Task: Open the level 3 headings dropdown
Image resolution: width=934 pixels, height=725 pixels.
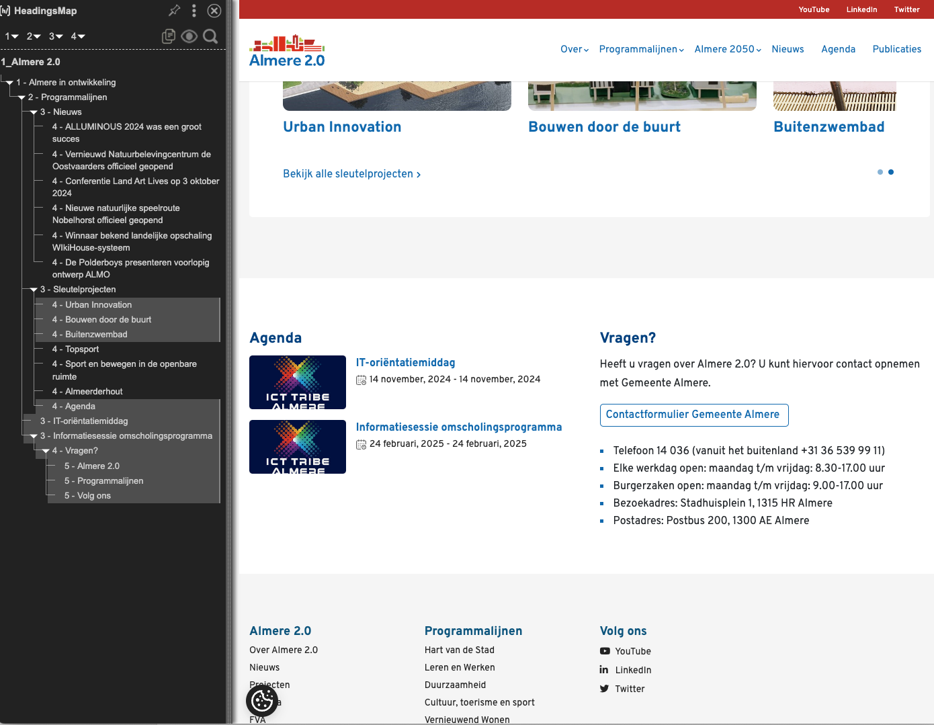Action: [x=56, y=36]
